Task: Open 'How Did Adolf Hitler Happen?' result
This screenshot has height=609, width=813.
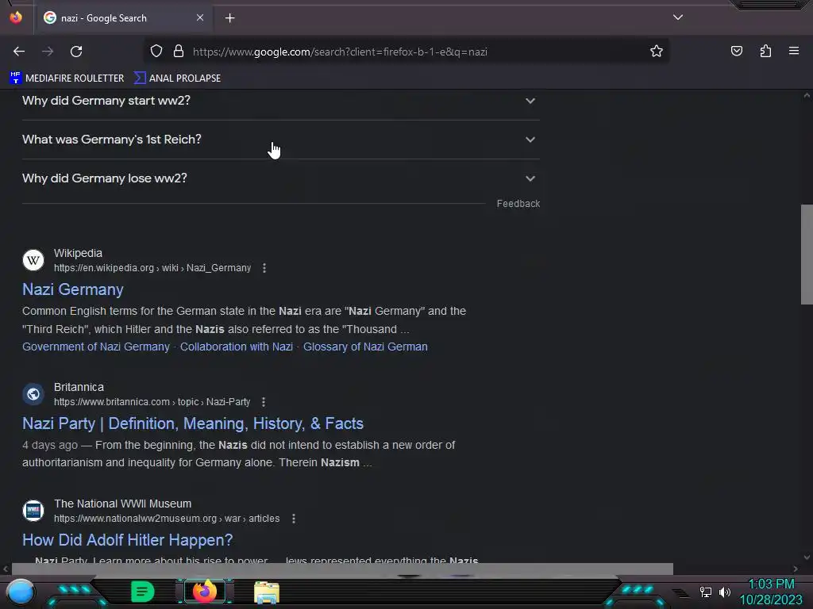Action: pyautogui.click(x=128, y=540)
